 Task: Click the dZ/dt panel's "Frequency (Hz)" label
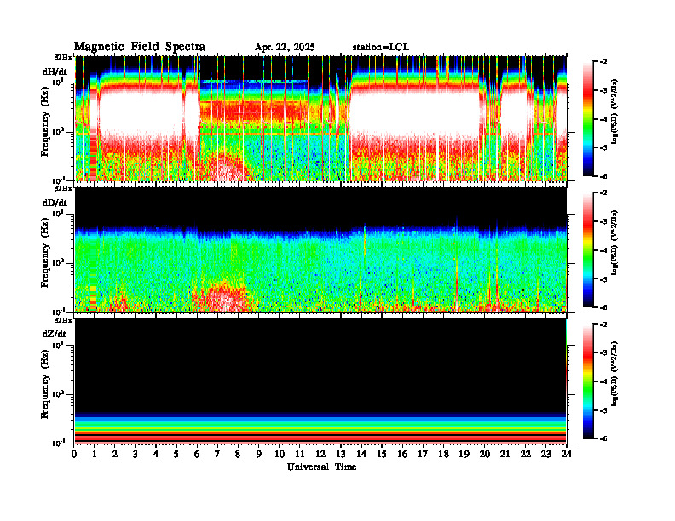[x=45, y=385]
